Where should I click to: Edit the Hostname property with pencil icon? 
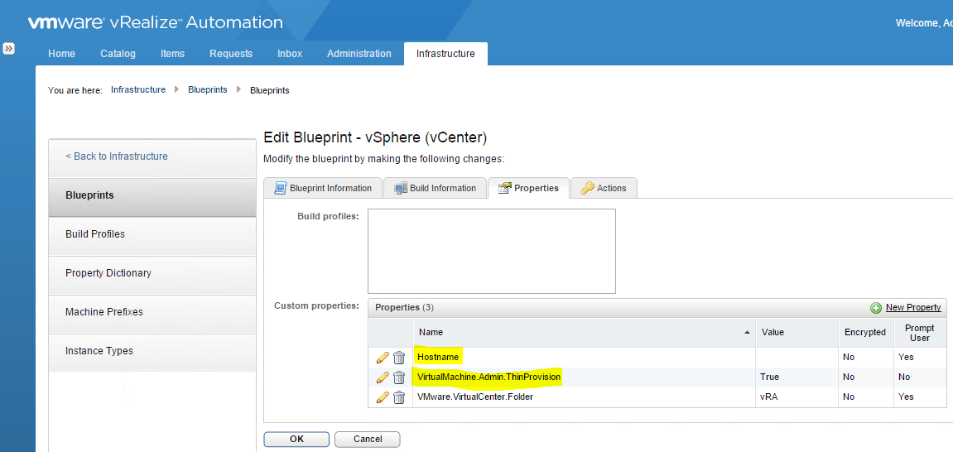point(383,358)
